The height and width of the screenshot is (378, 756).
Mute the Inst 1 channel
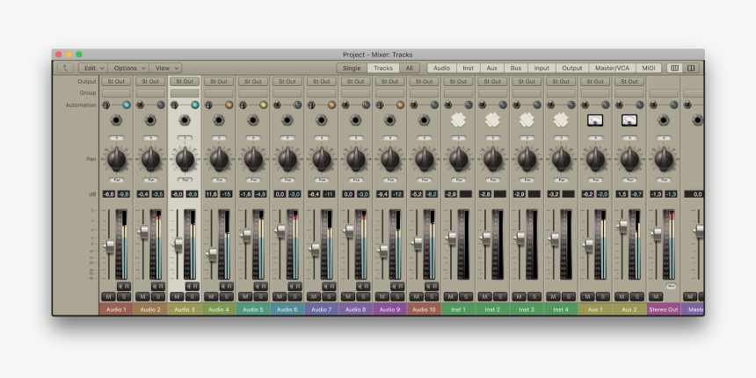pos(451,296)
